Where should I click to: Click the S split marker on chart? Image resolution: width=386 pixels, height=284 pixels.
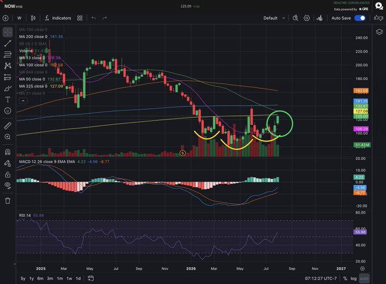[182, 153]
